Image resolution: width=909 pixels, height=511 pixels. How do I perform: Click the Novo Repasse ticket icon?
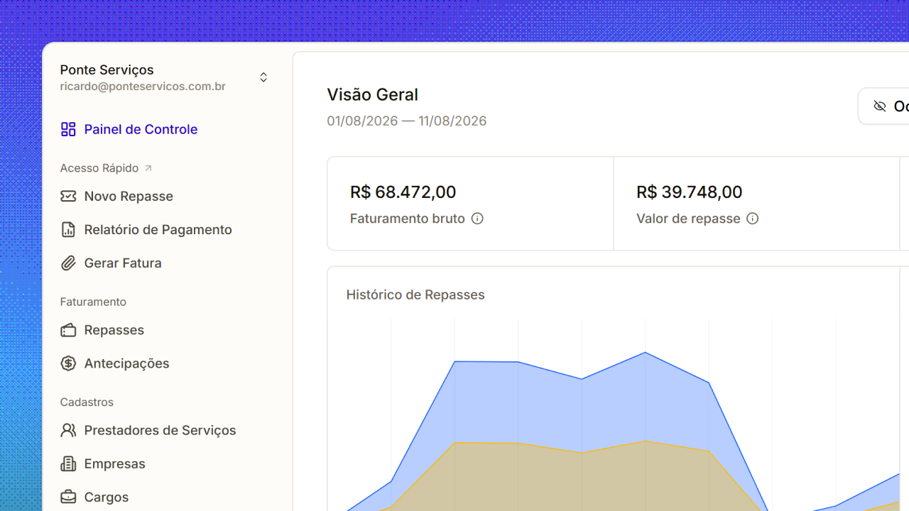coord(68,196)
